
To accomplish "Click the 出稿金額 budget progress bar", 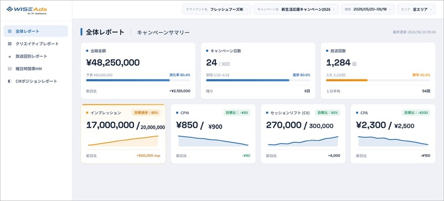I will [138, 80].
